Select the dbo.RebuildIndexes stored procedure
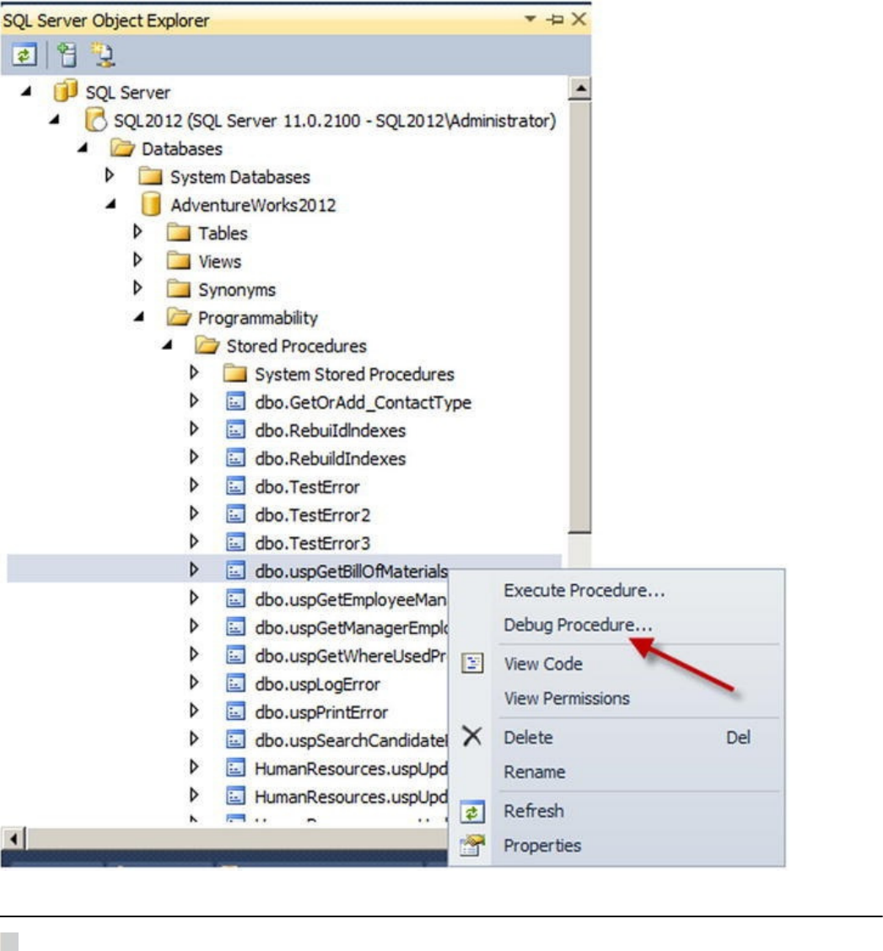 pyautogui.click(x=330, y=459)
